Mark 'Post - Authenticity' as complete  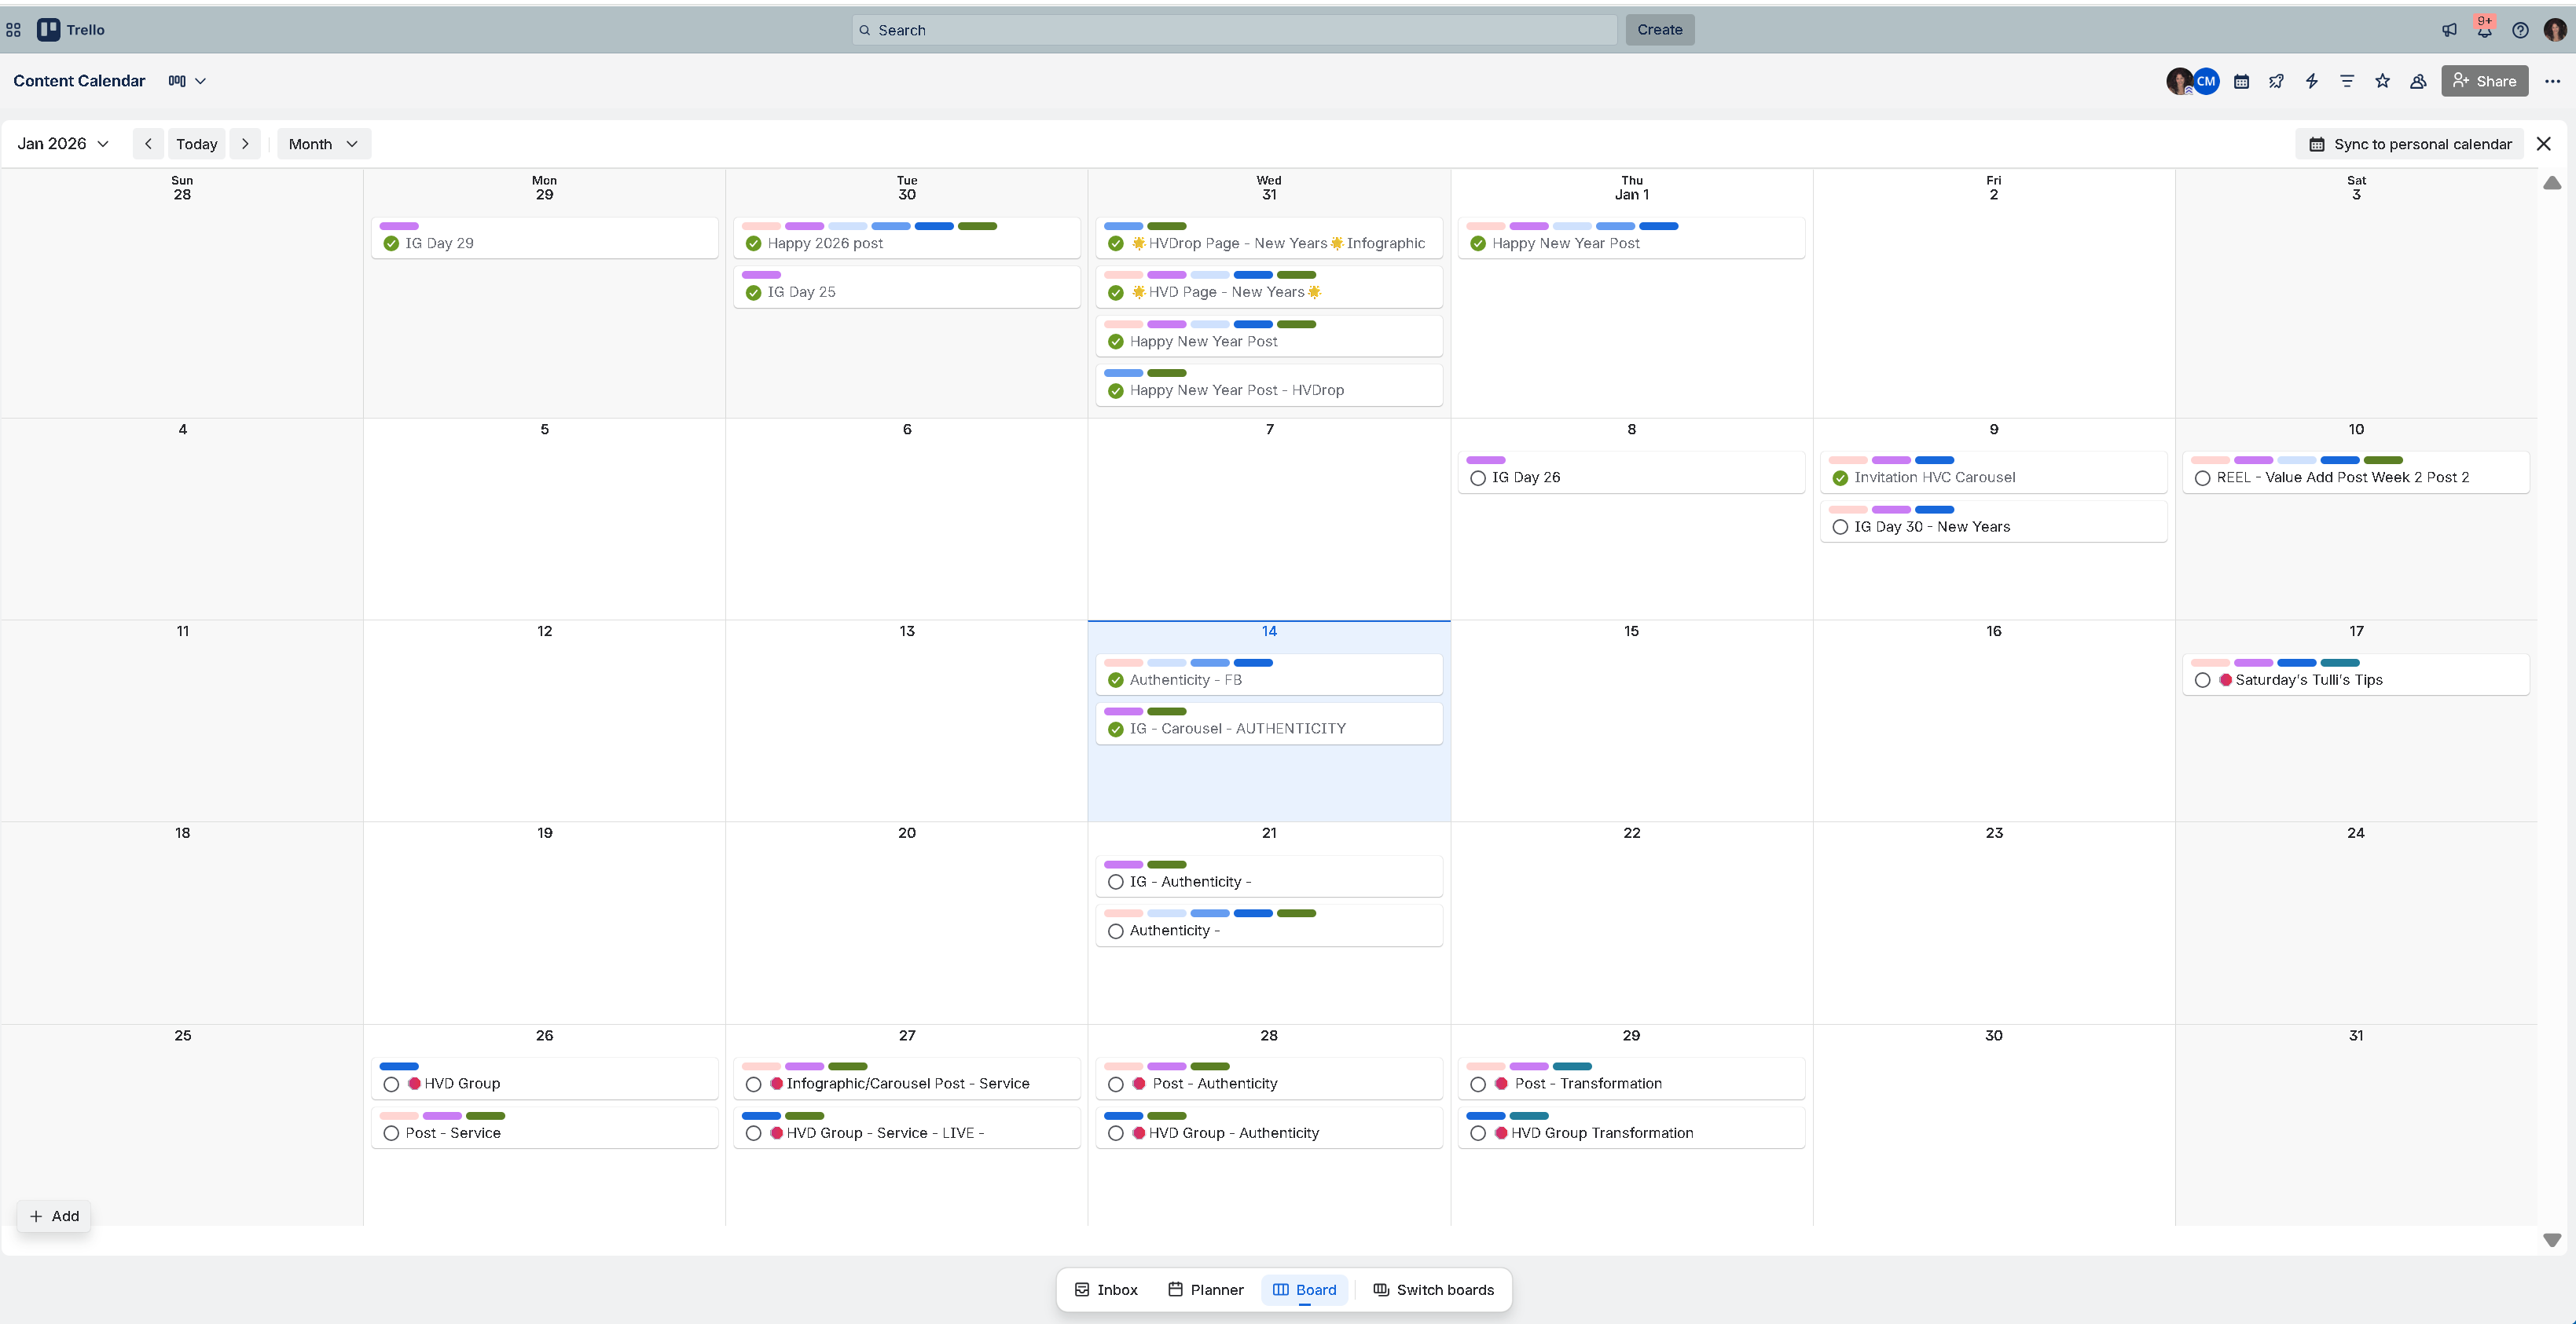click(x=1115, y=1084)
